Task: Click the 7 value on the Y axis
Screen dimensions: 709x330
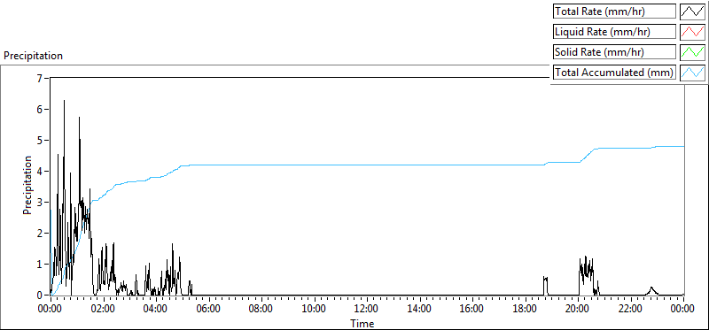Action: (39, 78)
